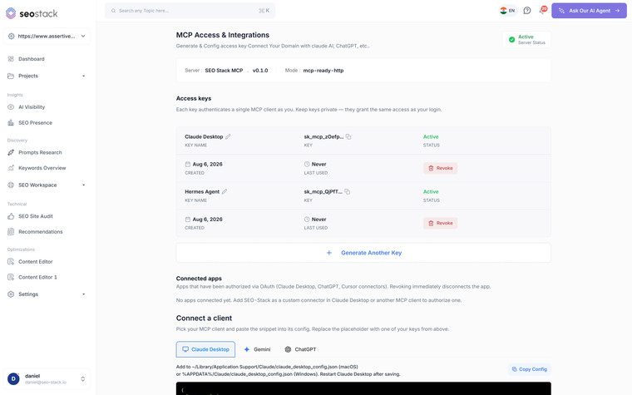This screenshot has width=632, height=395.
Task: Open the Dashboard icon in sidebar
Action: click(x=11, y=59)
